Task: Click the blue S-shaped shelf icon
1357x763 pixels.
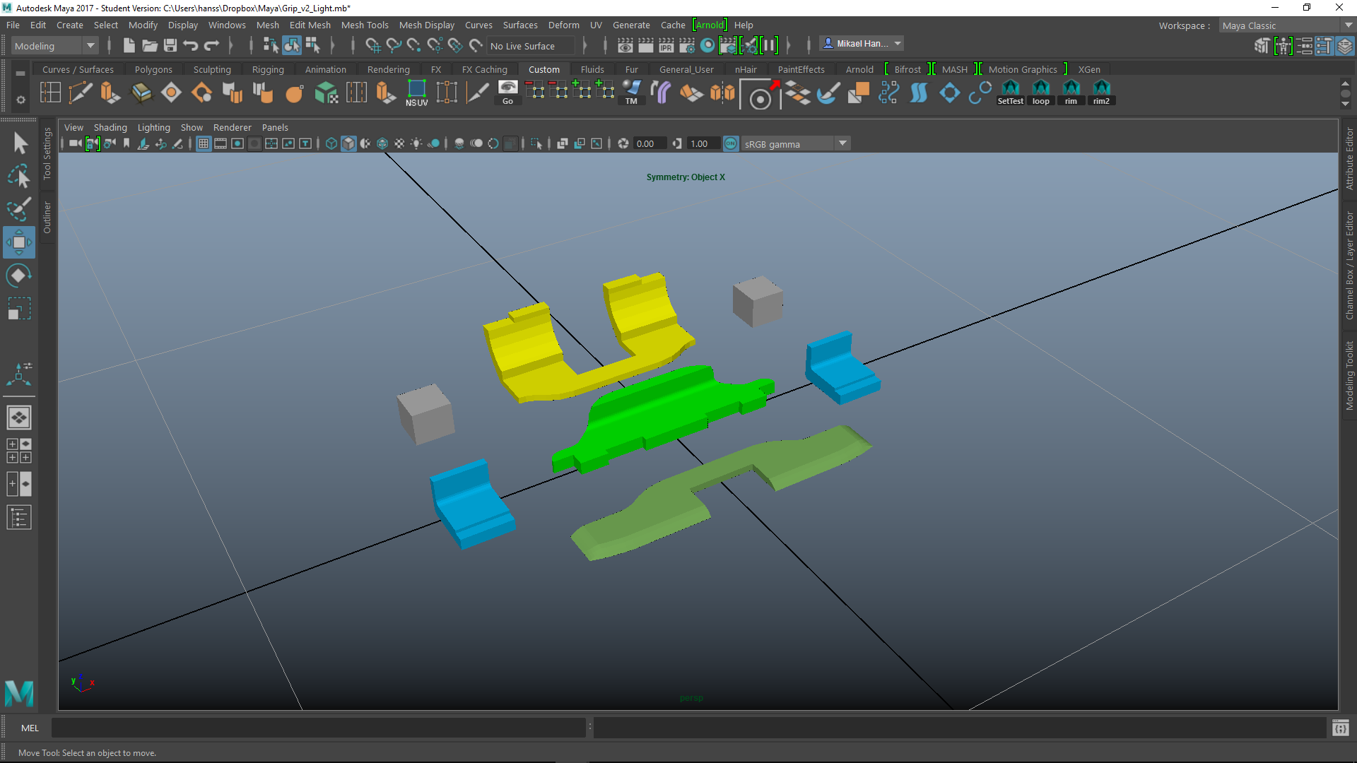Action: click(919, 93)
